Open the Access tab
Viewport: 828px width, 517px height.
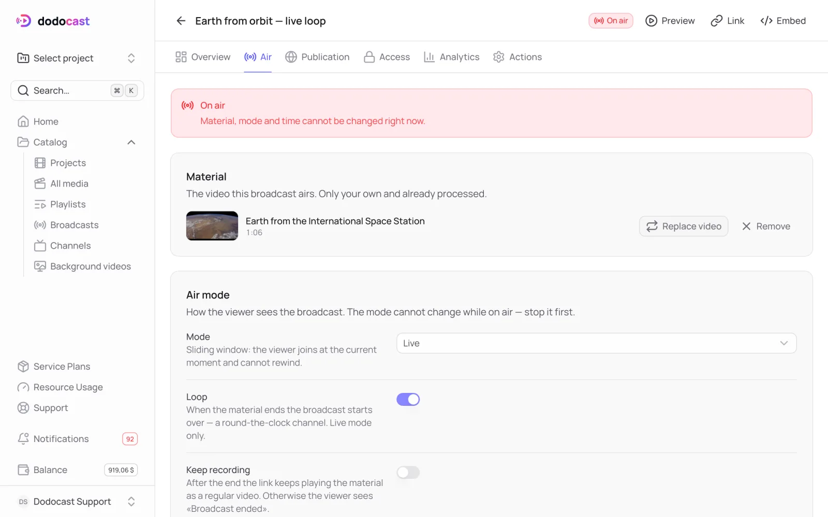point(387,57)
